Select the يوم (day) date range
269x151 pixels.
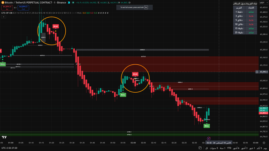pyautogui.click(x=265, y=148)
